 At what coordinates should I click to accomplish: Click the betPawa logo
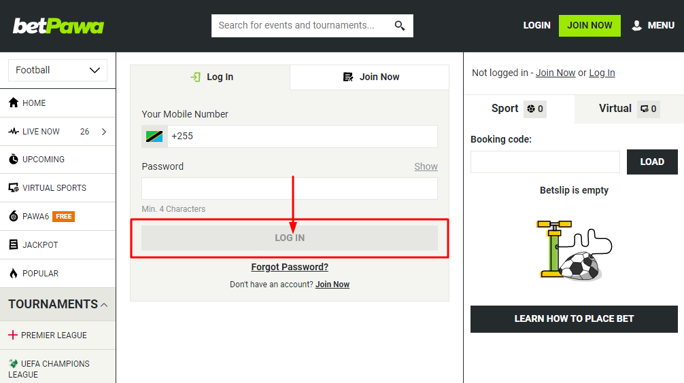click(x=58, y=26)
